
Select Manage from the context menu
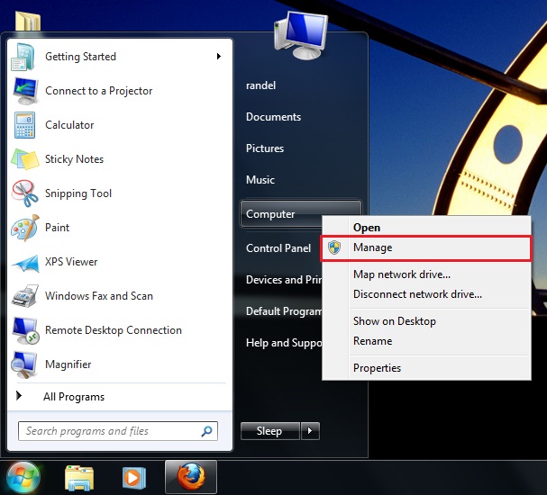point(426,247)
